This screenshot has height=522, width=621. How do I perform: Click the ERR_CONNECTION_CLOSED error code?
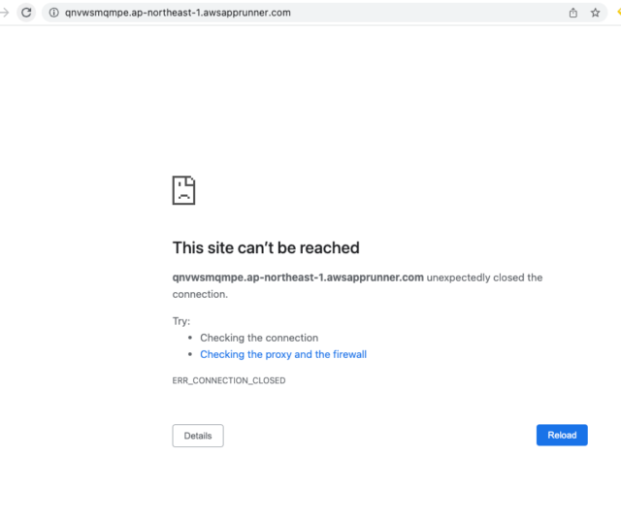pos(229,380)
